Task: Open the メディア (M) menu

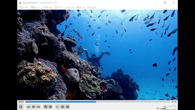Action: pos(23,7)
